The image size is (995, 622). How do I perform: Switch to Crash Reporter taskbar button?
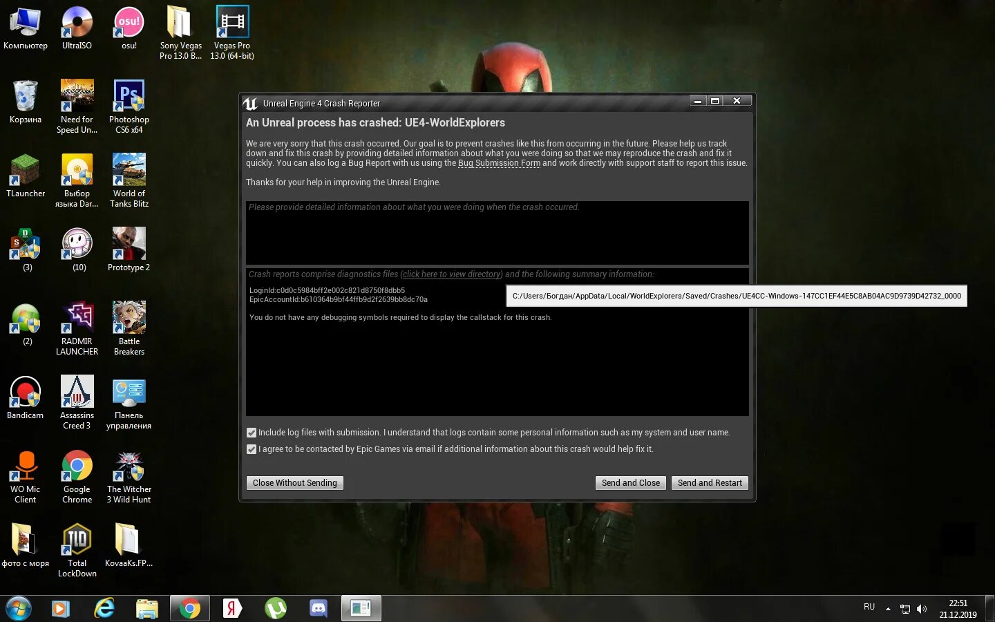[361, 609]
